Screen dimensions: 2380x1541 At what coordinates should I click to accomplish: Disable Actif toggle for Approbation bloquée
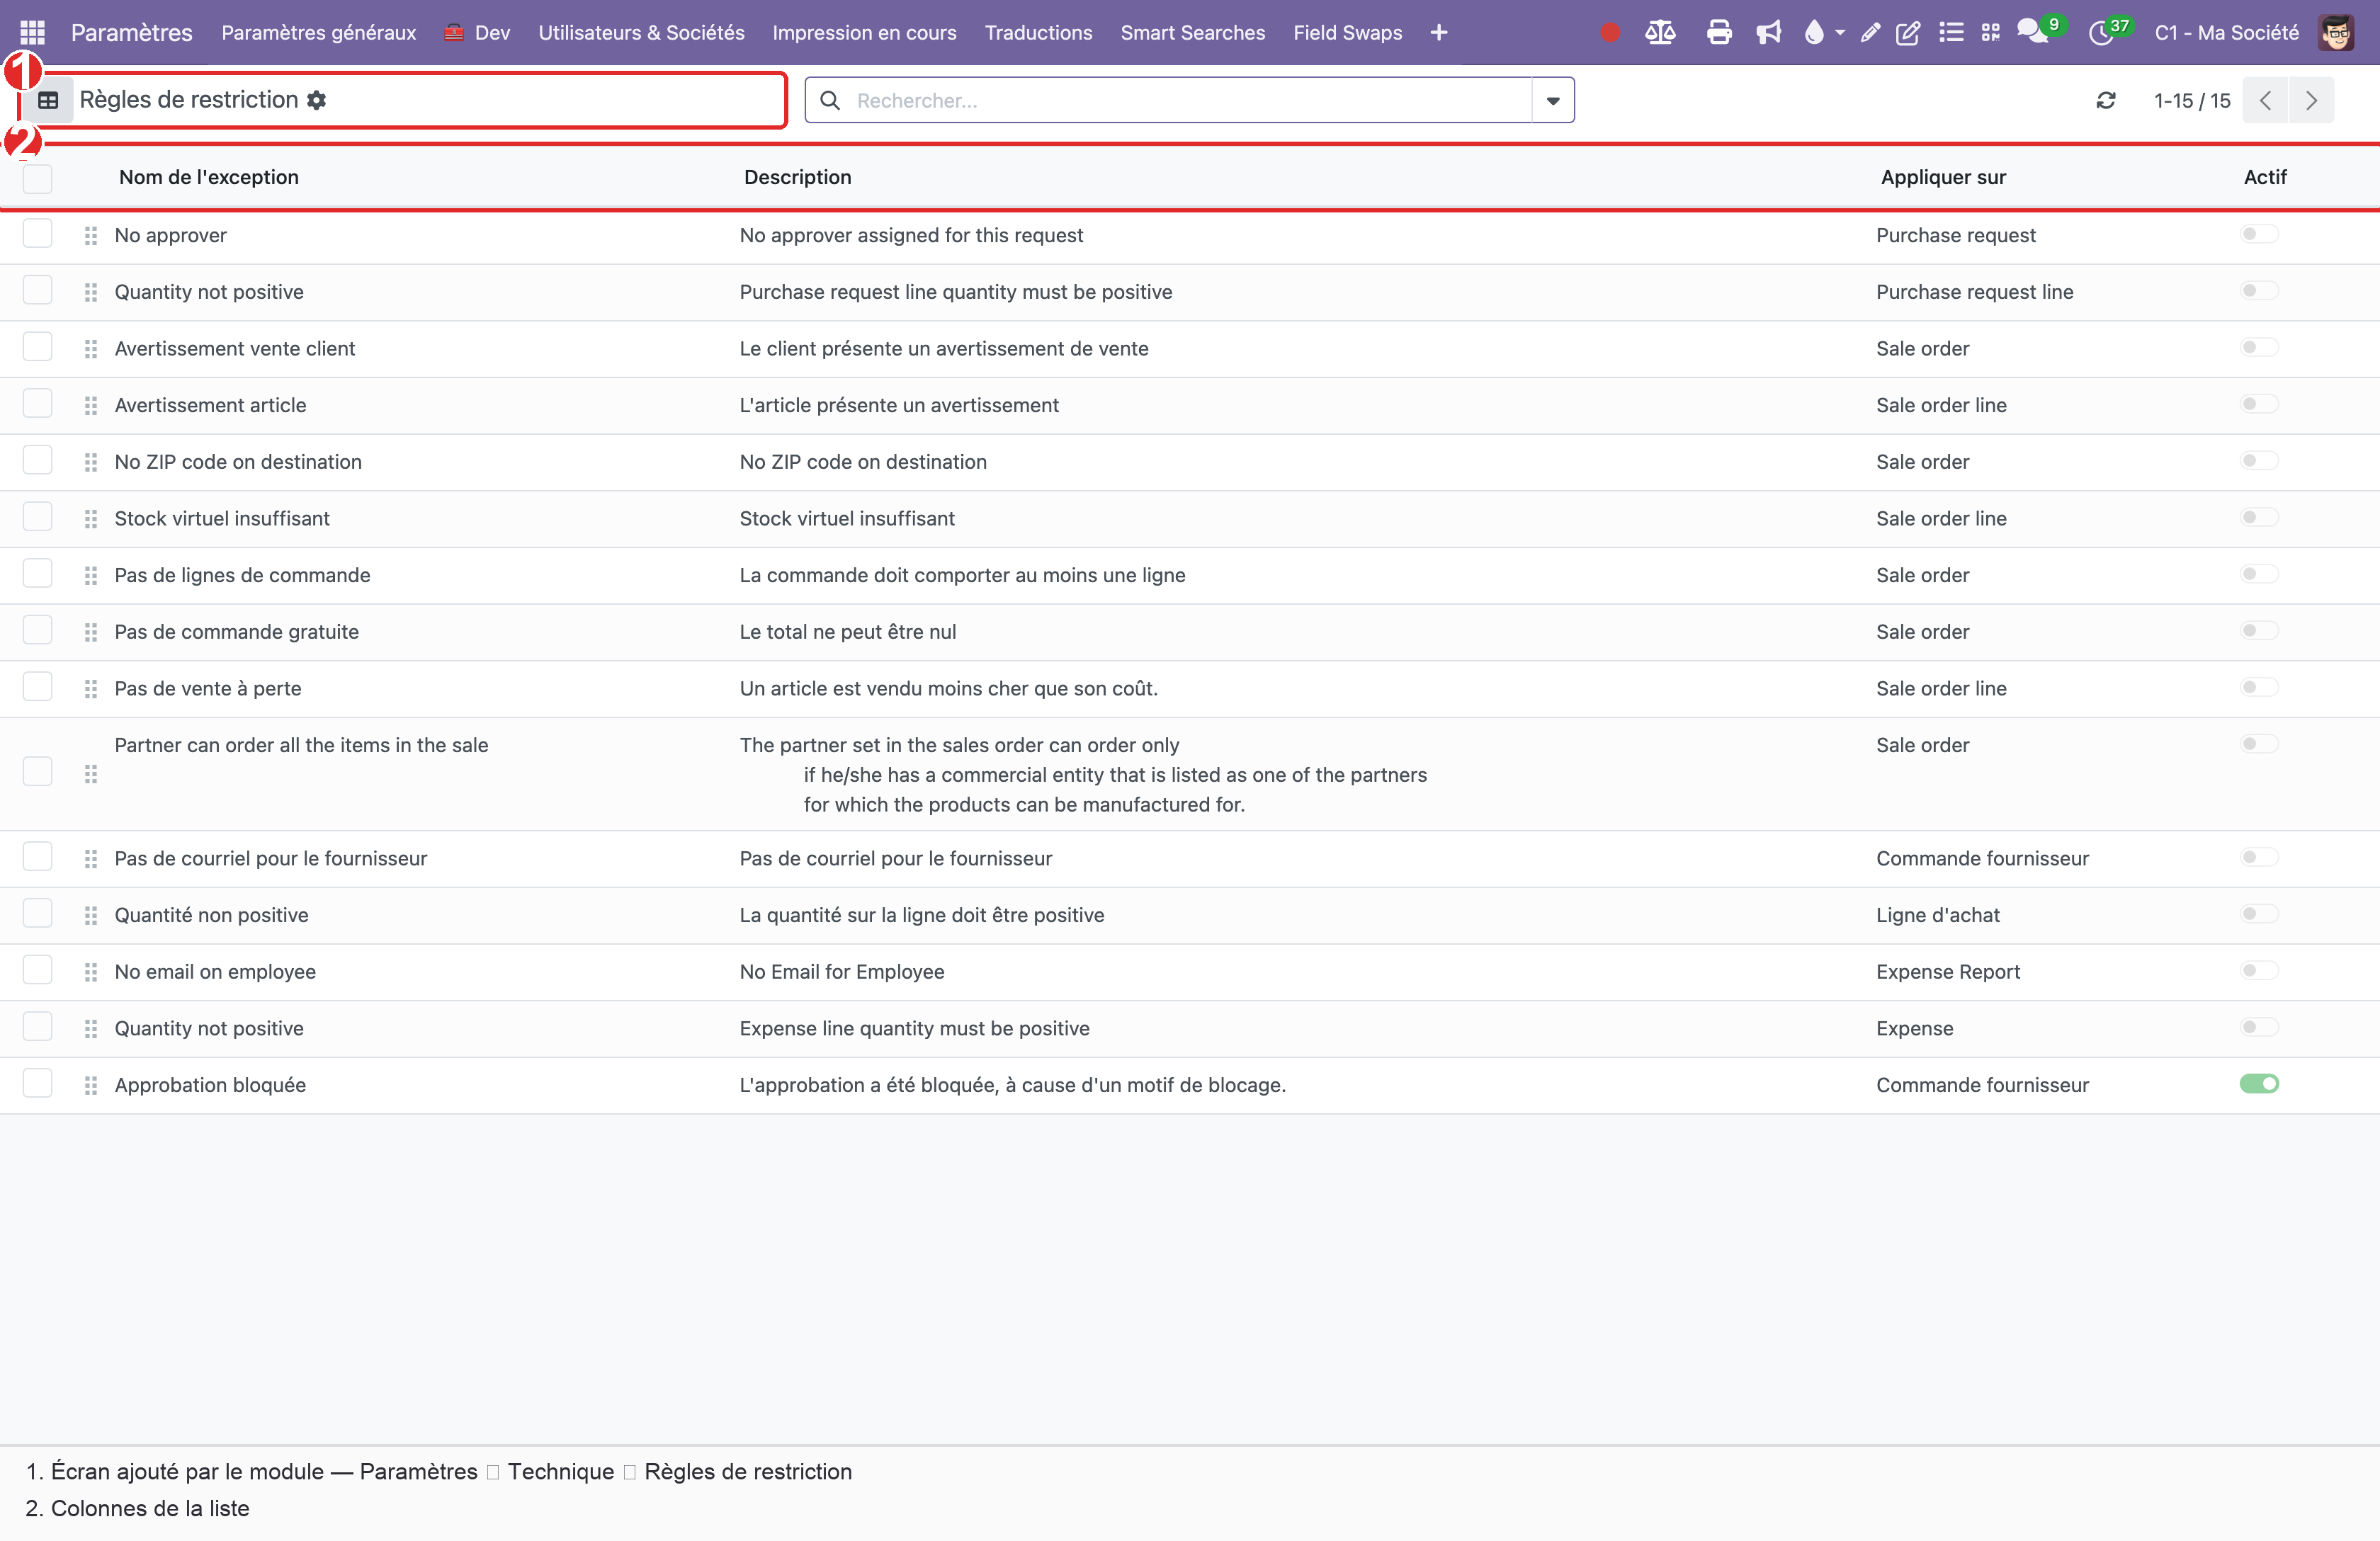pyautogui.click(x=2258, y=1084)
